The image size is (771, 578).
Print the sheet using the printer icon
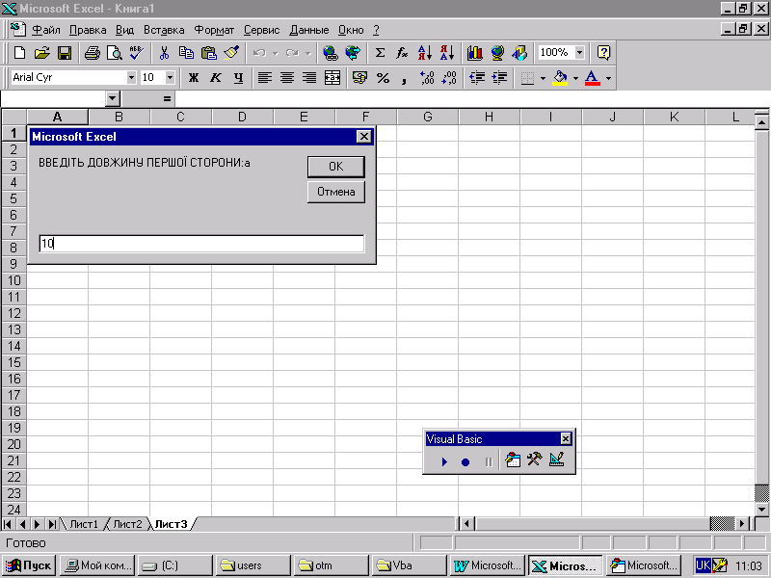pos(92,53)
